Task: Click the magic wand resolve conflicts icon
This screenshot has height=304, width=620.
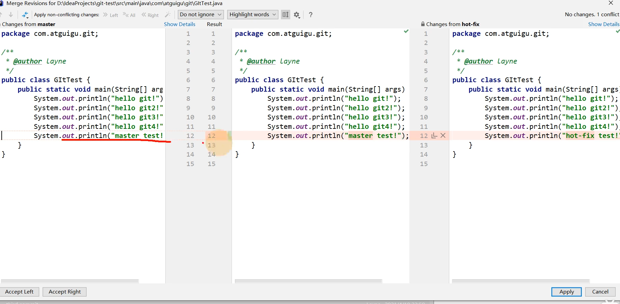Action: (168, 15)
